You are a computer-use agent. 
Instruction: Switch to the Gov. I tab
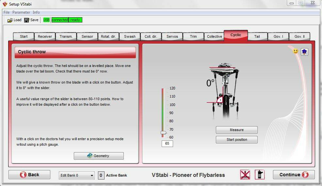point(278,37)
